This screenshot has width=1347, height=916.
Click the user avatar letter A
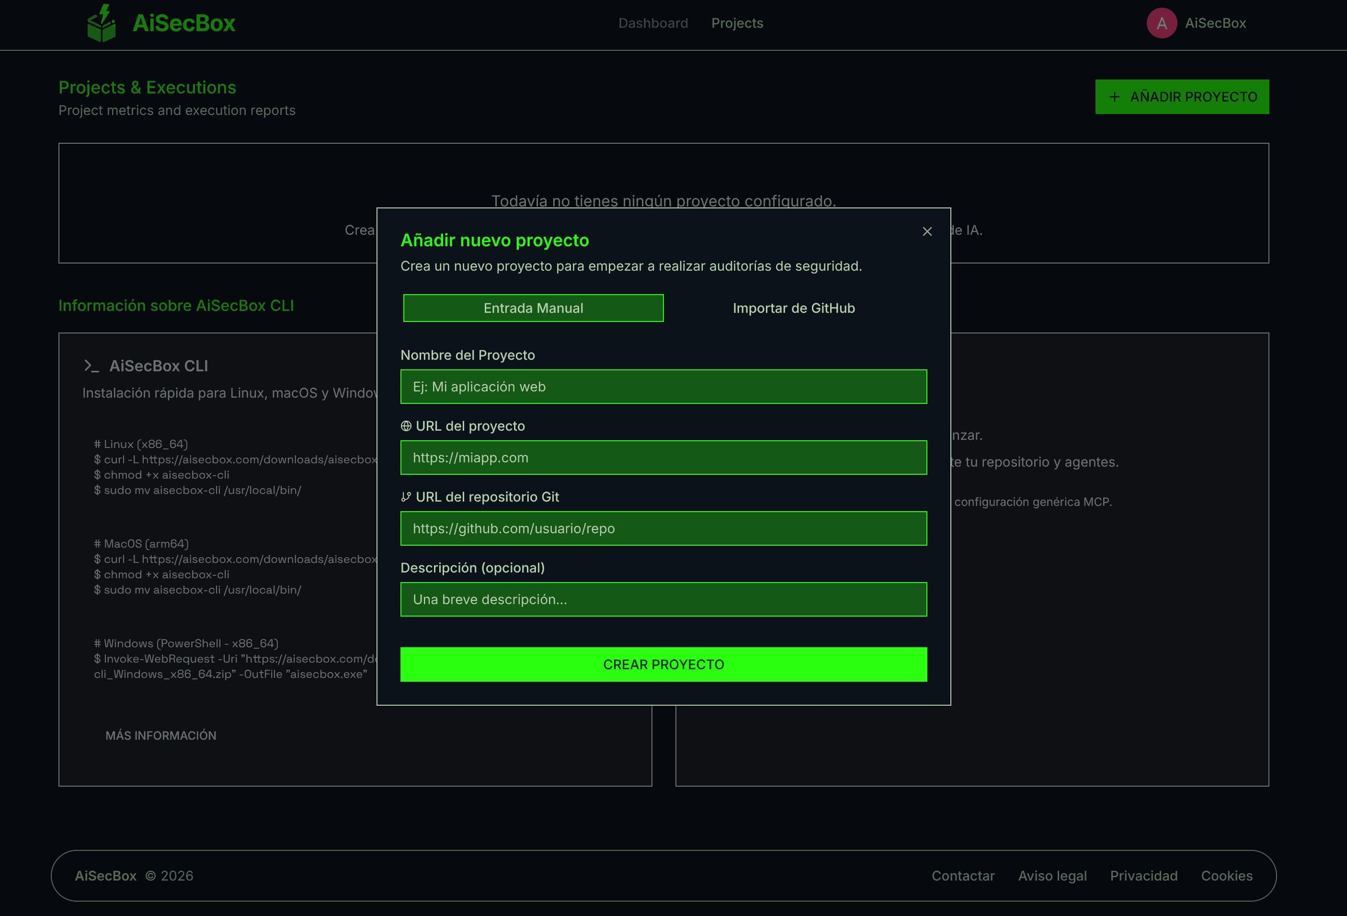(1162, 23)
